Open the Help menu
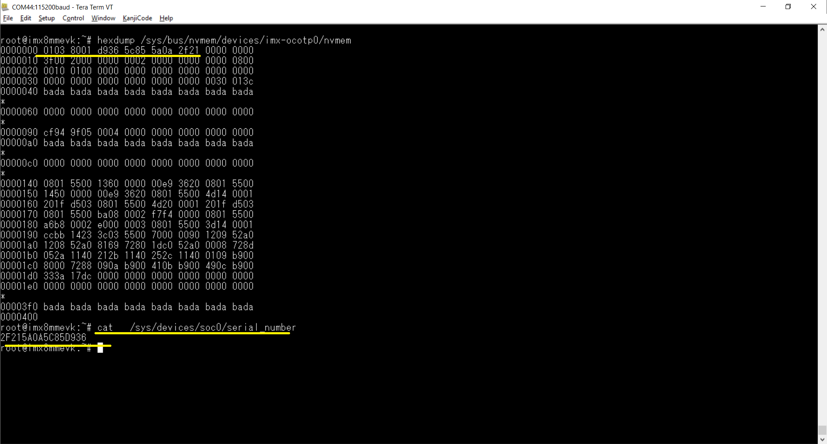Screen dimensions: 827x444 166,18
